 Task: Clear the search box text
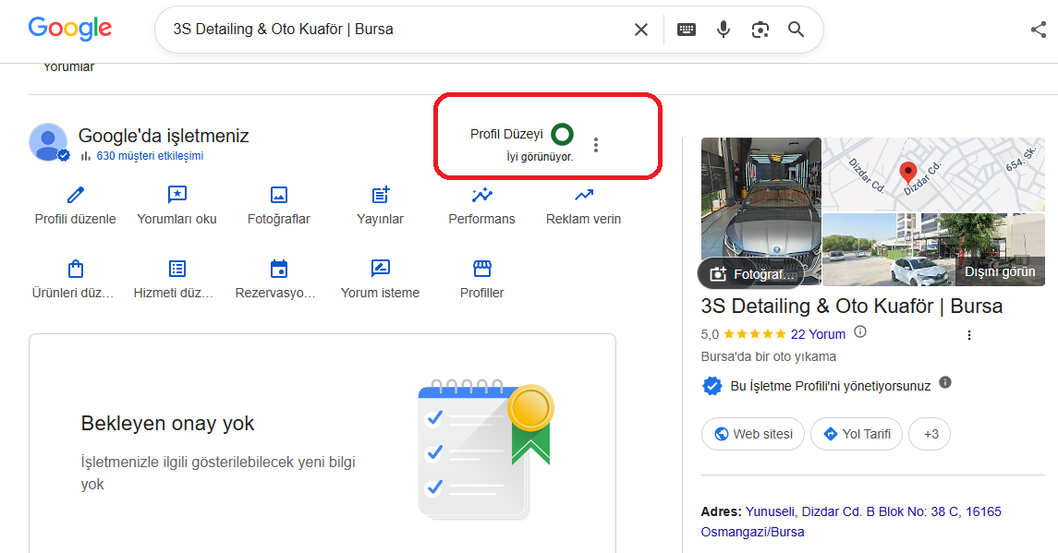pyautogui.click(x=641, y=30)
